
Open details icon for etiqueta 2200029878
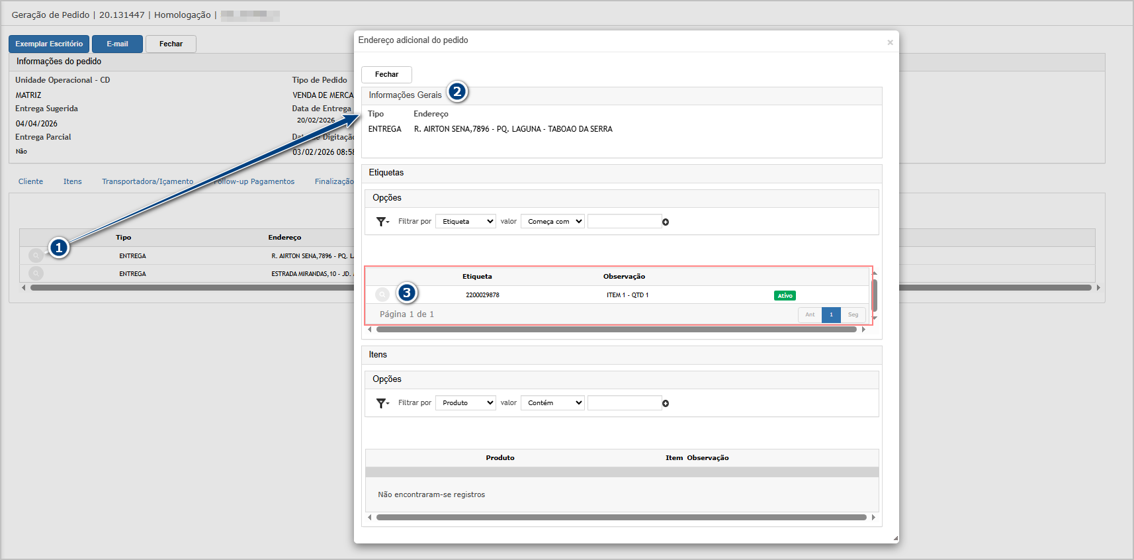pos(382,295)
